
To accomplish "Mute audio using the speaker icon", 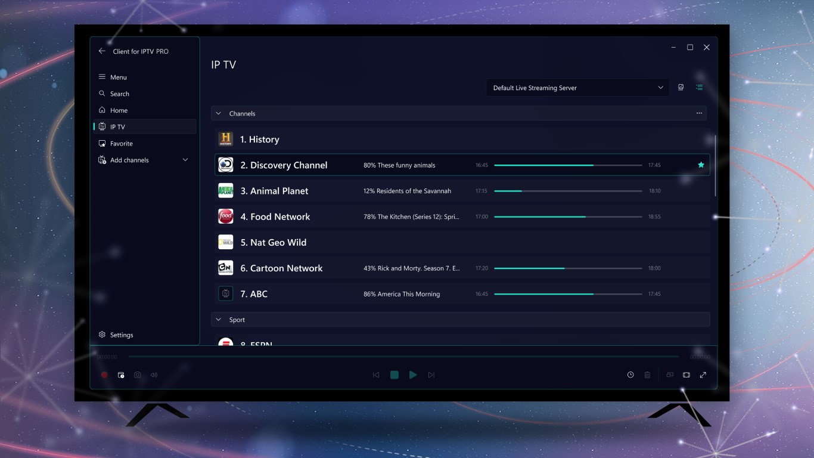I will point(154,375).
